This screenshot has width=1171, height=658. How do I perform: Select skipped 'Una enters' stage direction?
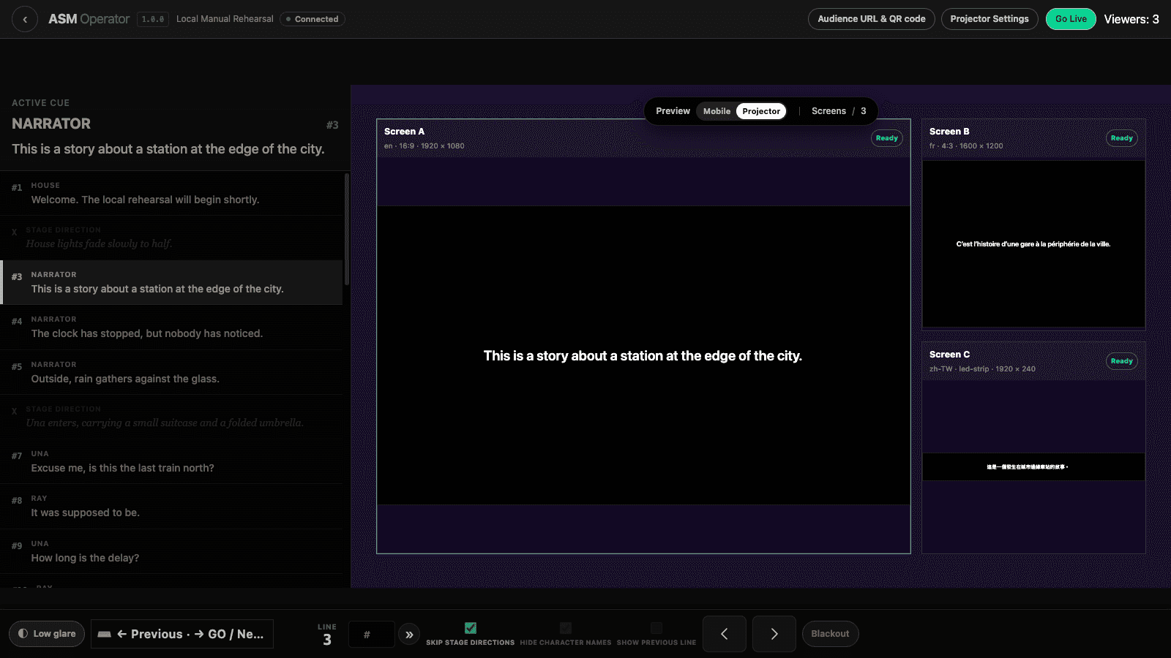pos(171,417)
